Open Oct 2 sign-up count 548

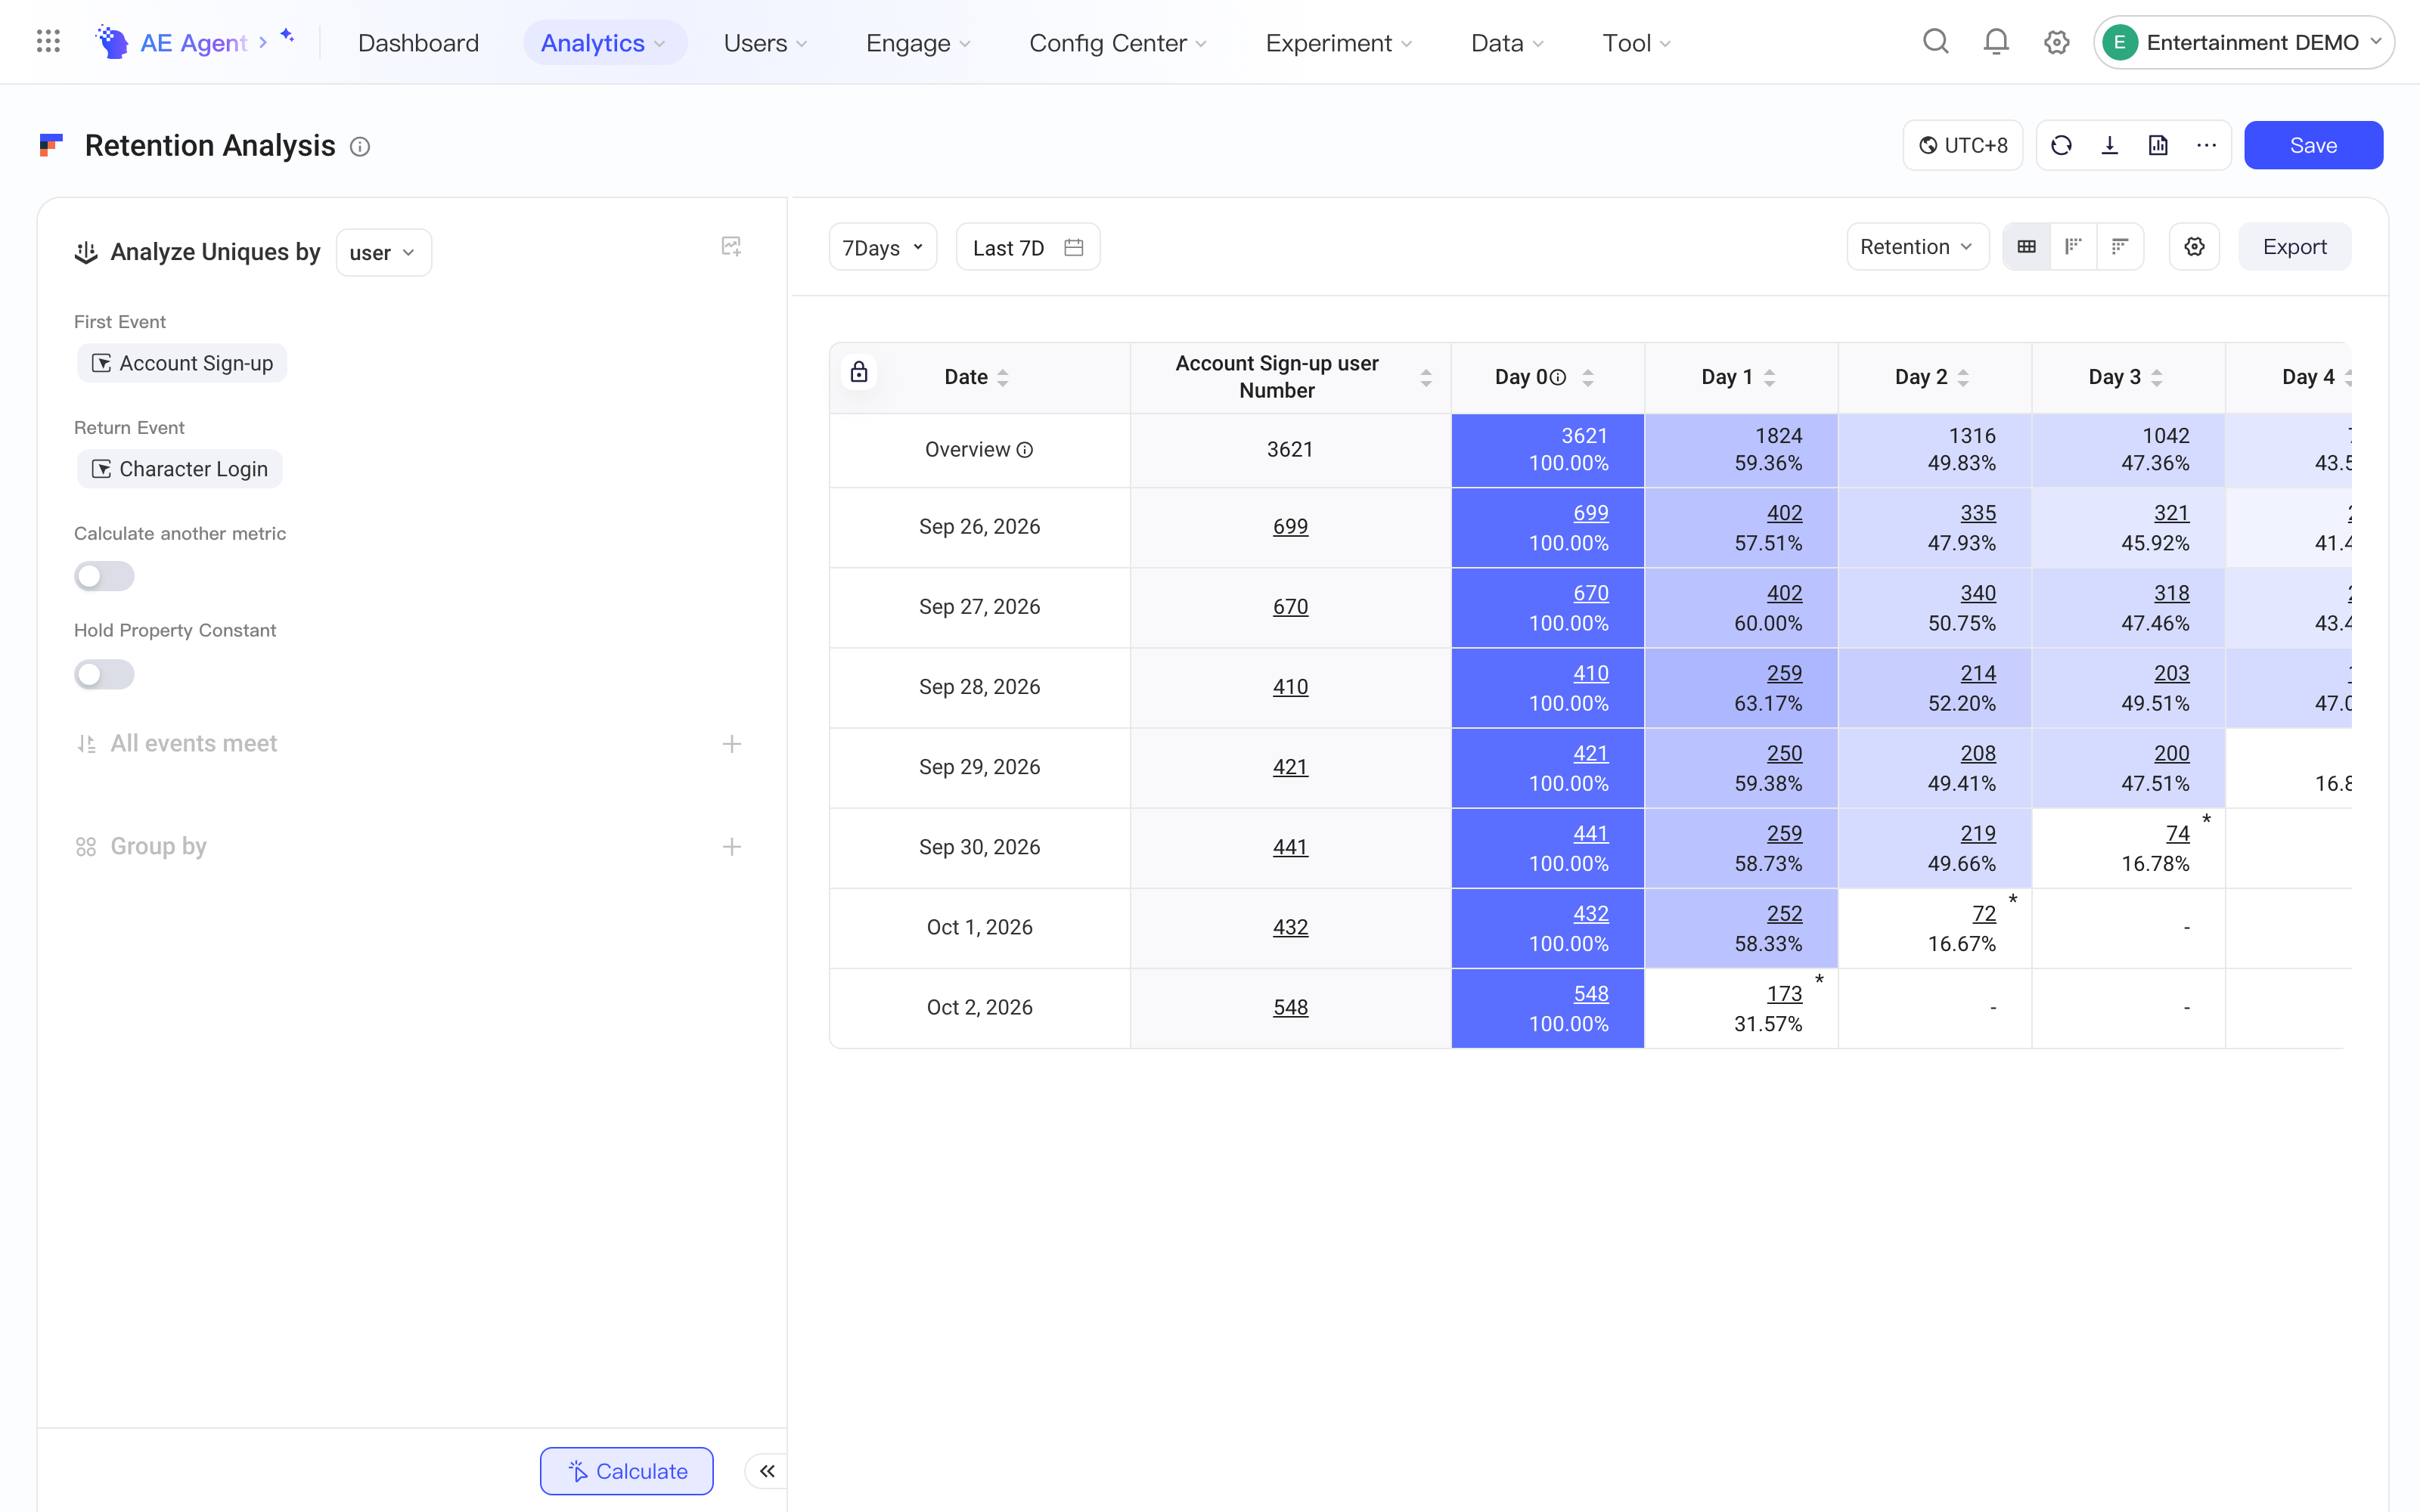pyautogui.click(x=1290, y=1008)
